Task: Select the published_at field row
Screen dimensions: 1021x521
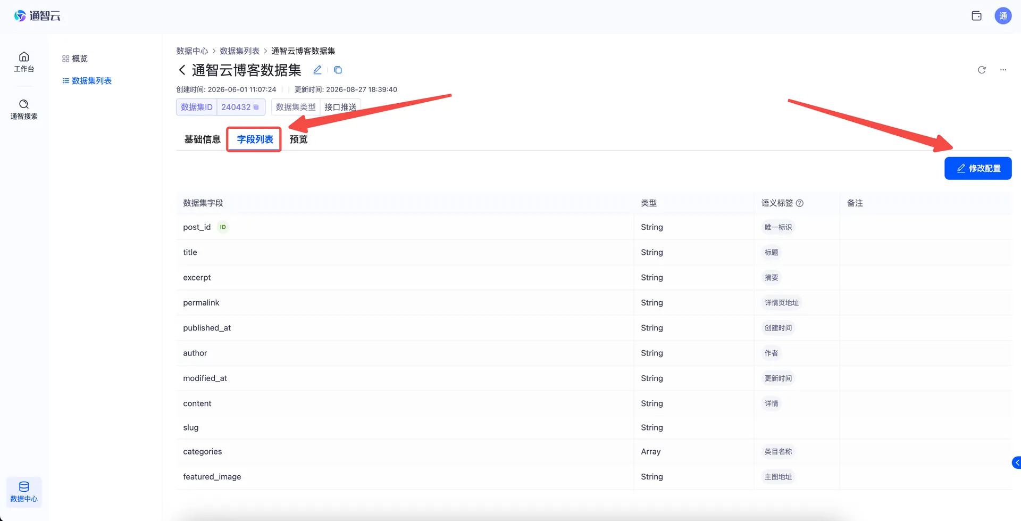Action: [x=594, y=328]
